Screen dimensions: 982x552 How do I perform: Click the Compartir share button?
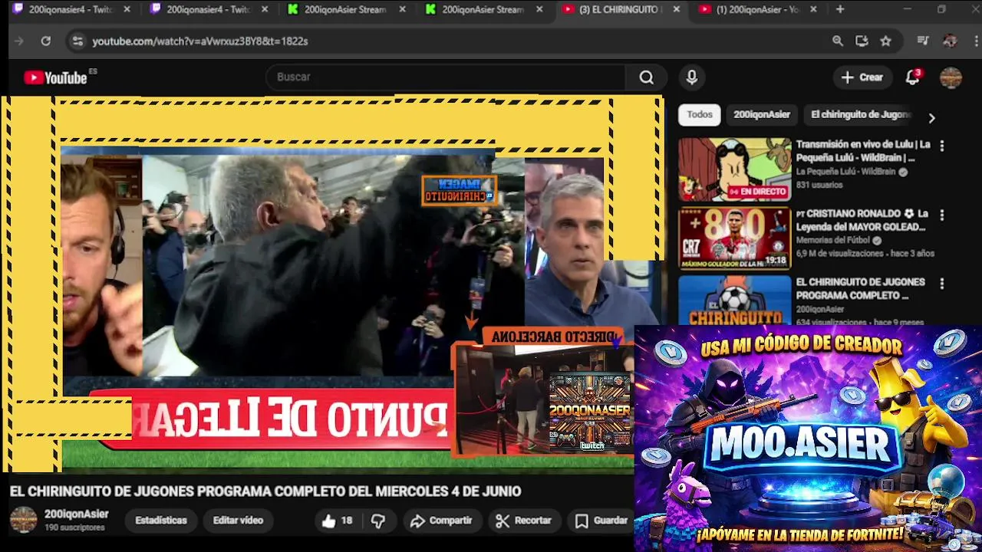[441, 521]
